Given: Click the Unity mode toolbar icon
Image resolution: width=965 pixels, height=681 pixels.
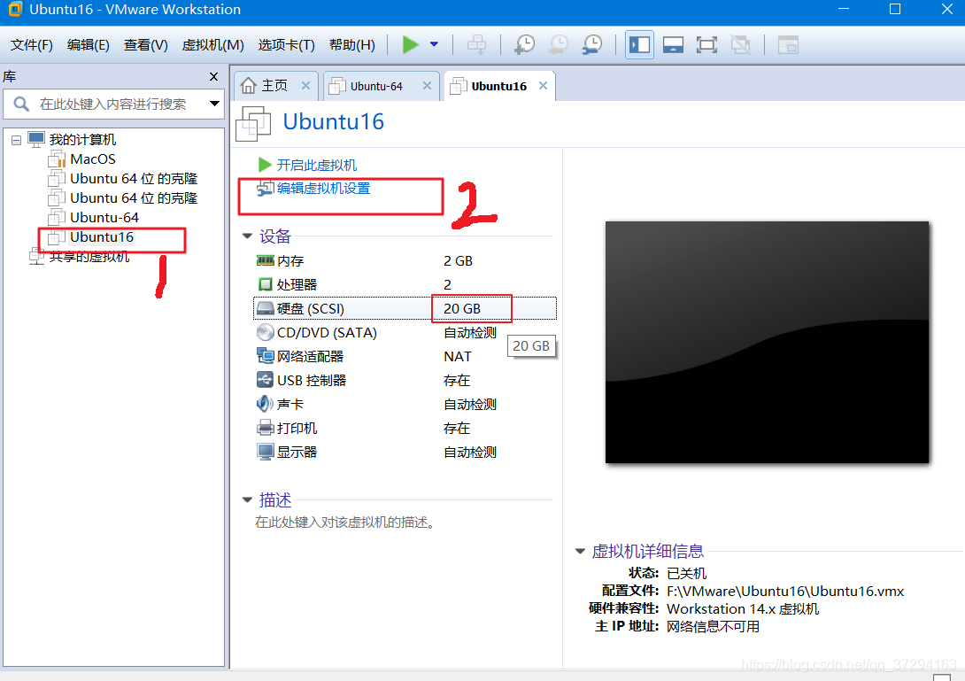Looking at the screenshot, I should point(740,45).
